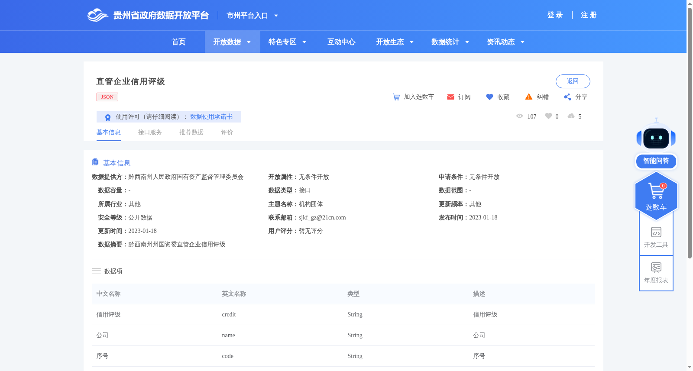Screen dimensions: 693x371
Task: Select the 基本信息 tab
Action: [108, 132]
